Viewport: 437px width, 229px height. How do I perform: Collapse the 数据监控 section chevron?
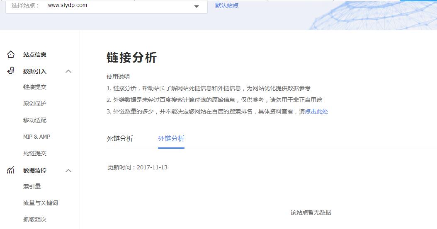[68, 171]
